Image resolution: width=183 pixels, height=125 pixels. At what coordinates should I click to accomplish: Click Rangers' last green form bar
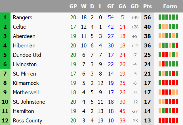click(x=177, y=17)
